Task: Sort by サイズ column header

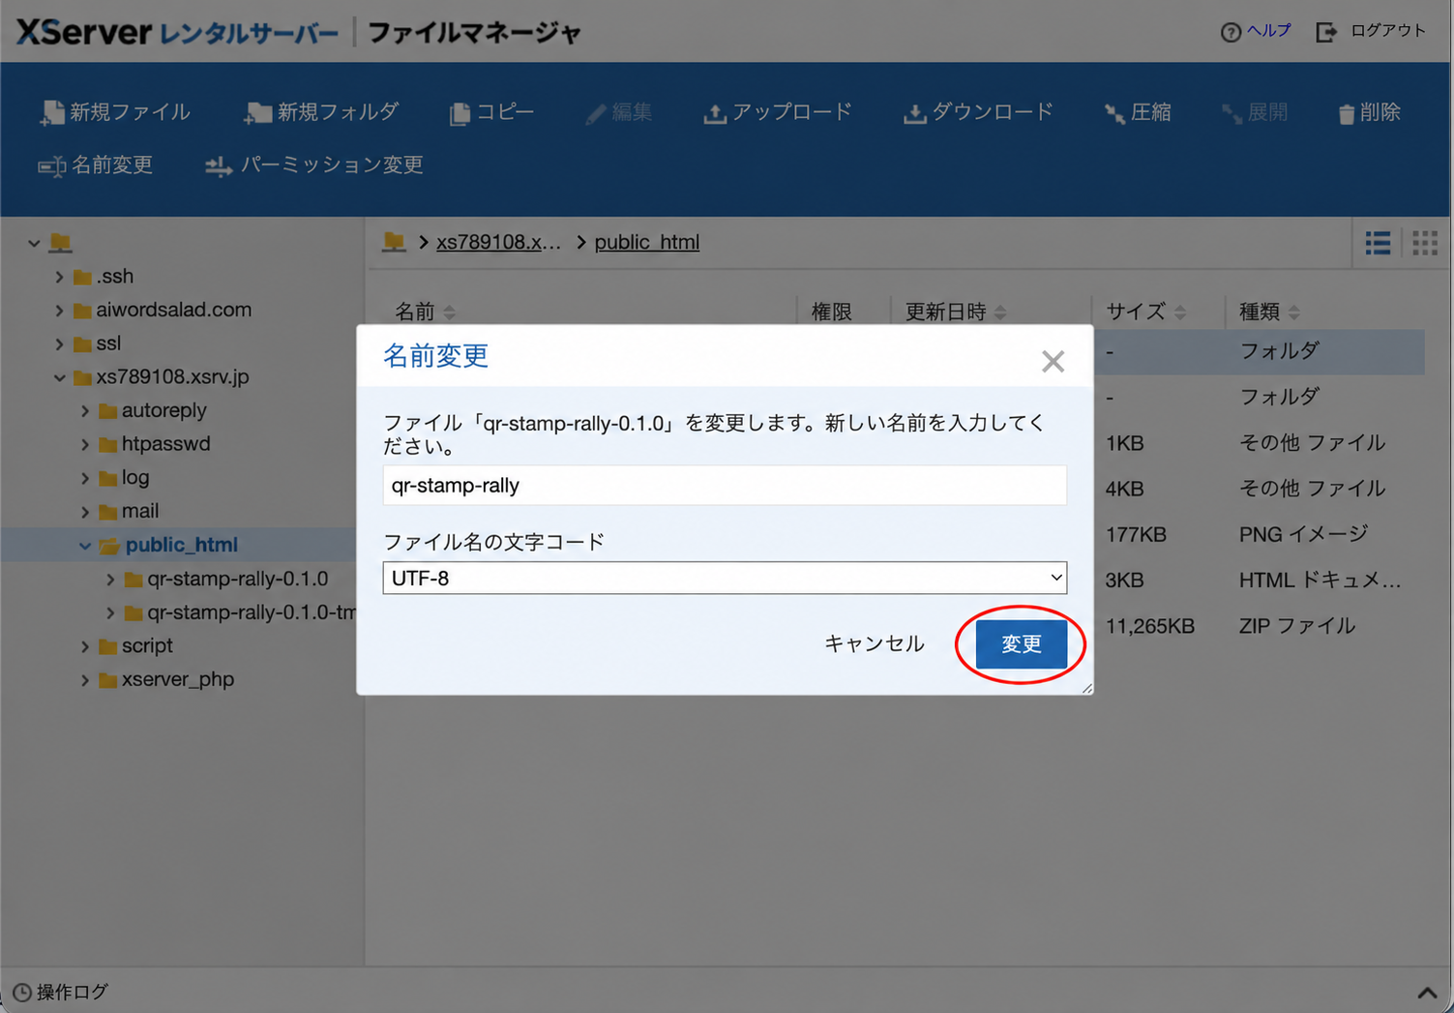Action: tap(1146, 312)
